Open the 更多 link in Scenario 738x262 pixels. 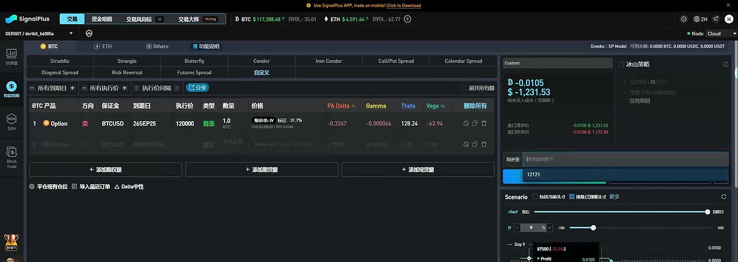click(614, 196)
